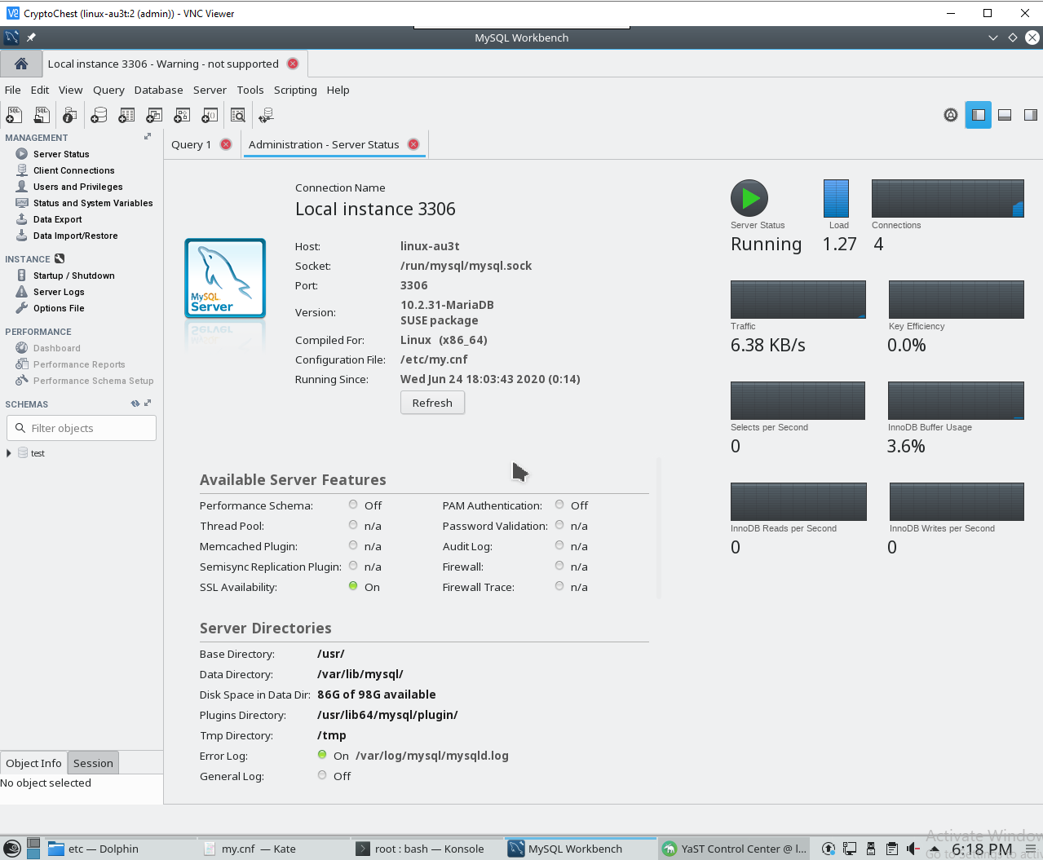This screenshot has height=860, width=1043.
Task: Open the clipboard tray icon
Action: (x=892, y=849)
